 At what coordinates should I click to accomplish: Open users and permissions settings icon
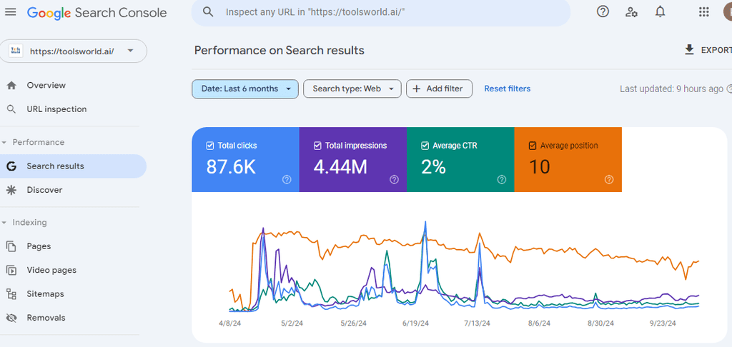[x=631, y=11]
